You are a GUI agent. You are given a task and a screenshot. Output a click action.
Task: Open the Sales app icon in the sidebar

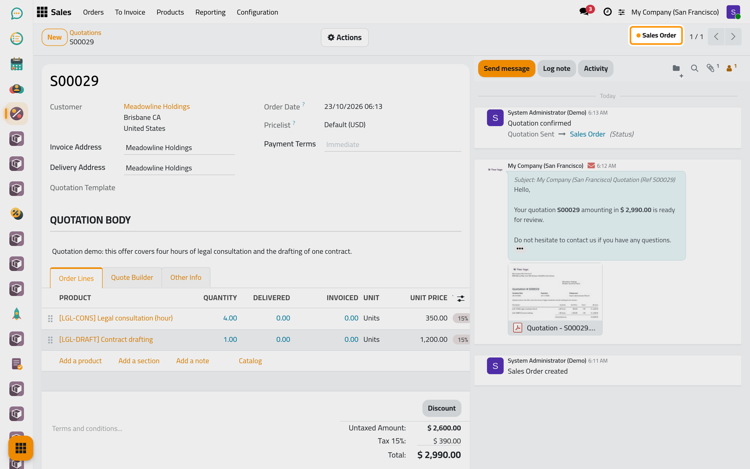[16, 114]
